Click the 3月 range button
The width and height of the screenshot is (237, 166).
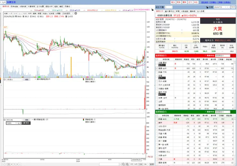(x=132, y=164)
